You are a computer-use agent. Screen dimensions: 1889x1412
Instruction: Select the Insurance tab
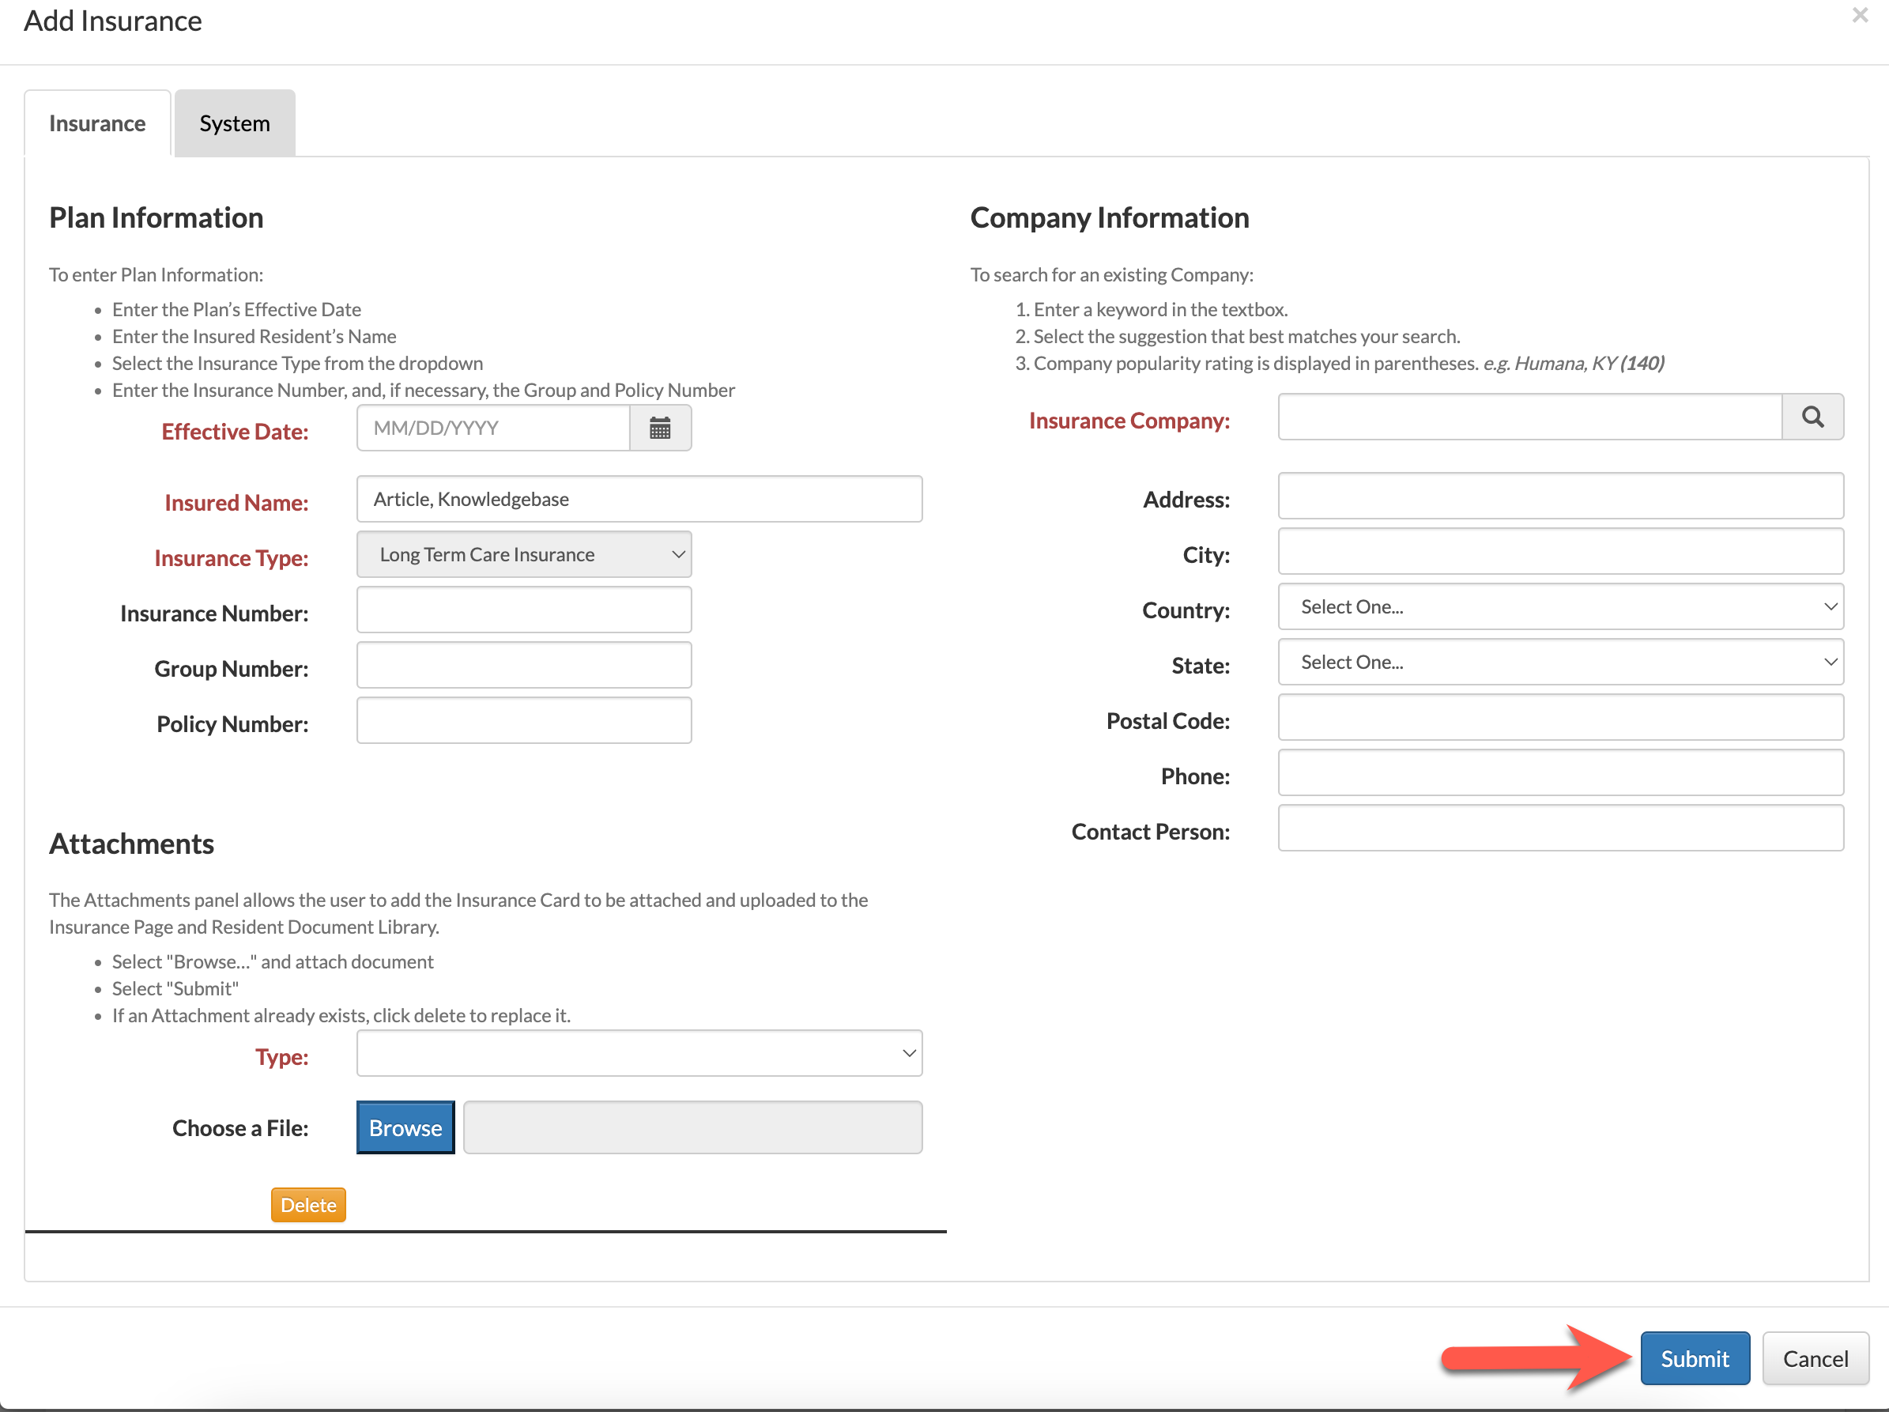(x=97, y=123)
